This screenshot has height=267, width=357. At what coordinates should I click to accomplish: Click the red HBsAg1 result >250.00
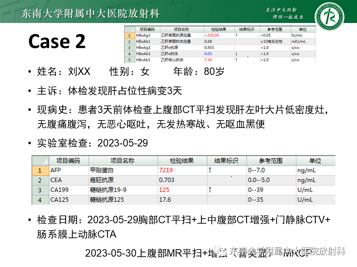pos(212,36)
